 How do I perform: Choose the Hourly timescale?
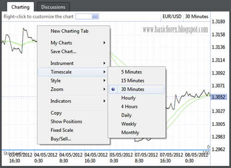click(x=128, y=98)
